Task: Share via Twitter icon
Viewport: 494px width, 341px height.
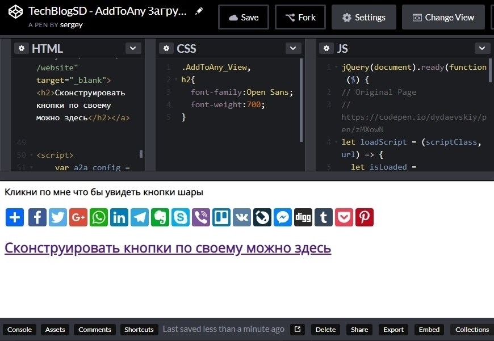Action: tap(58, 217)
